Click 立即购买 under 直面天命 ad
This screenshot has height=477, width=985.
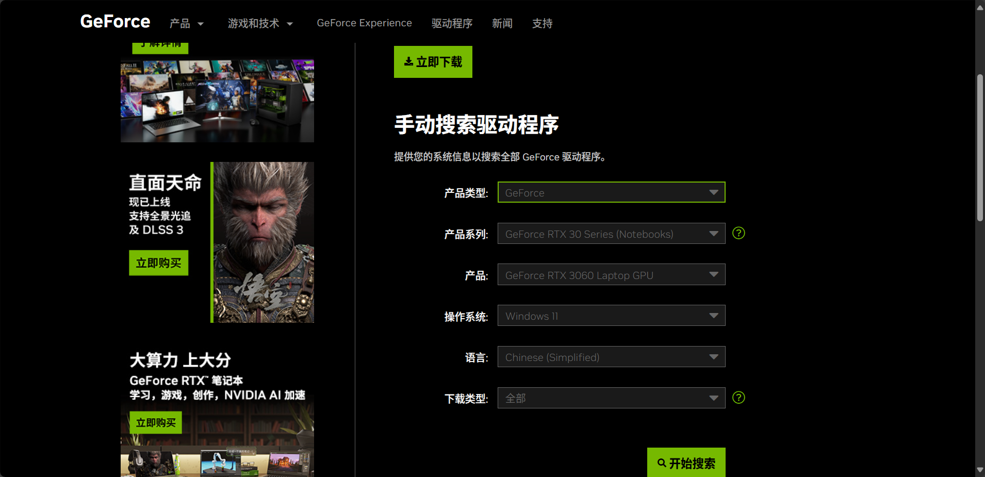coord(158,263)
